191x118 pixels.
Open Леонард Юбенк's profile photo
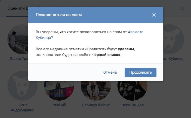click(96, 91)
